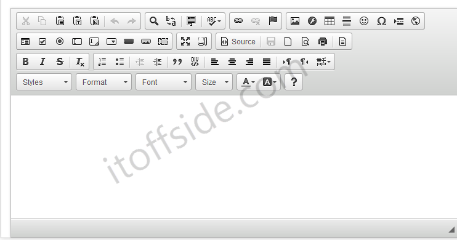Create a New Page
Screen dimensions: 457x240
point(288,41)
